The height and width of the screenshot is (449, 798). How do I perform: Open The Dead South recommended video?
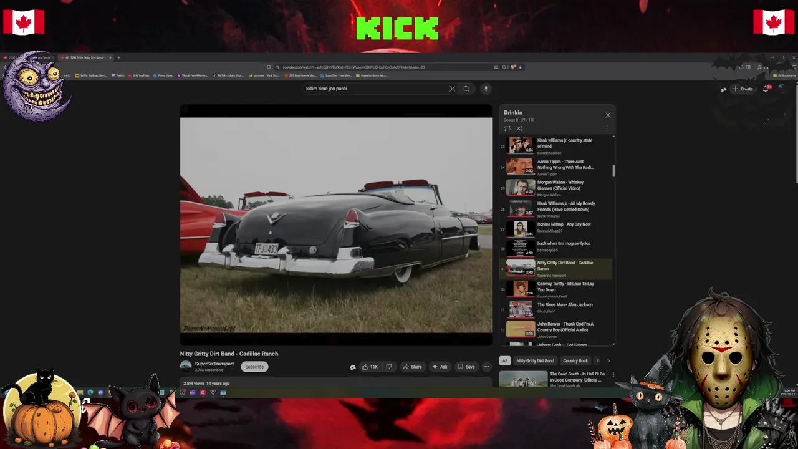click(552, 379)
